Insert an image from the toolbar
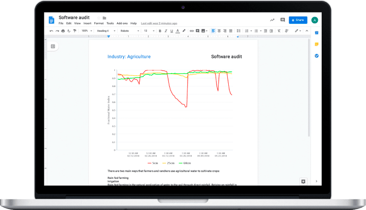This screenshot has width=366, height=210. coord(203,31)
